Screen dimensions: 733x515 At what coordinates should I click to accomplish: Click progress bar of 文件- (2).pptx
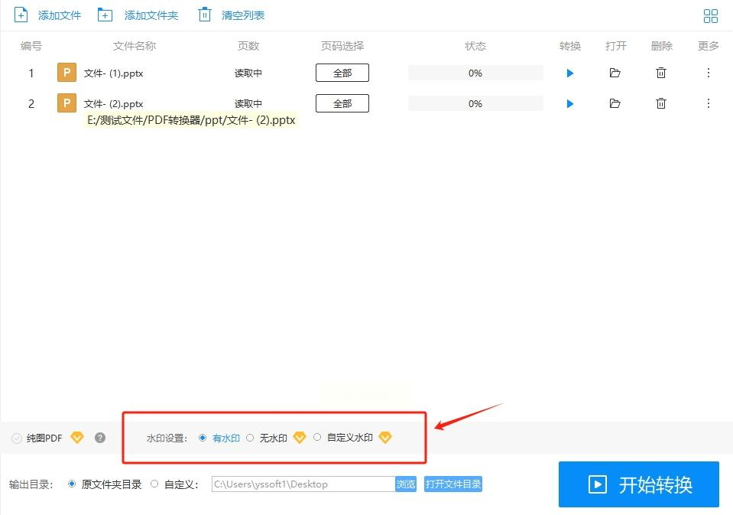pos(475,103)
